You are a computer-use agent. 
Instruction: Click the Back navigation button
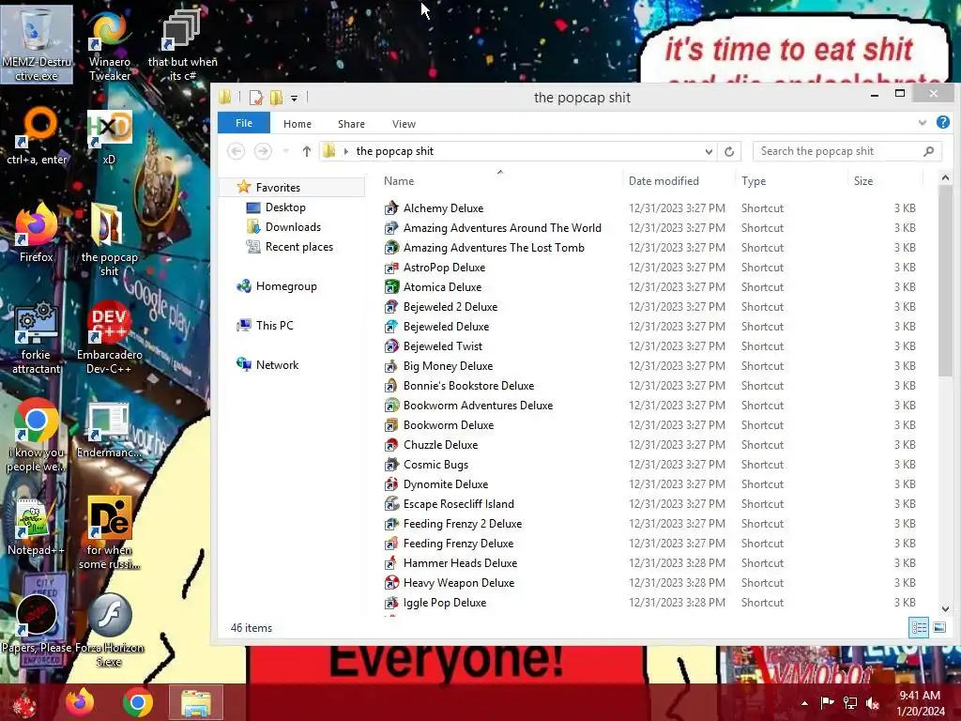[x=236, y=151]
